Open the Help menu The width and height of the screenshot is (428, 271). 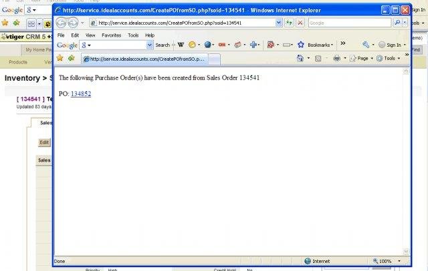(150, 35)
